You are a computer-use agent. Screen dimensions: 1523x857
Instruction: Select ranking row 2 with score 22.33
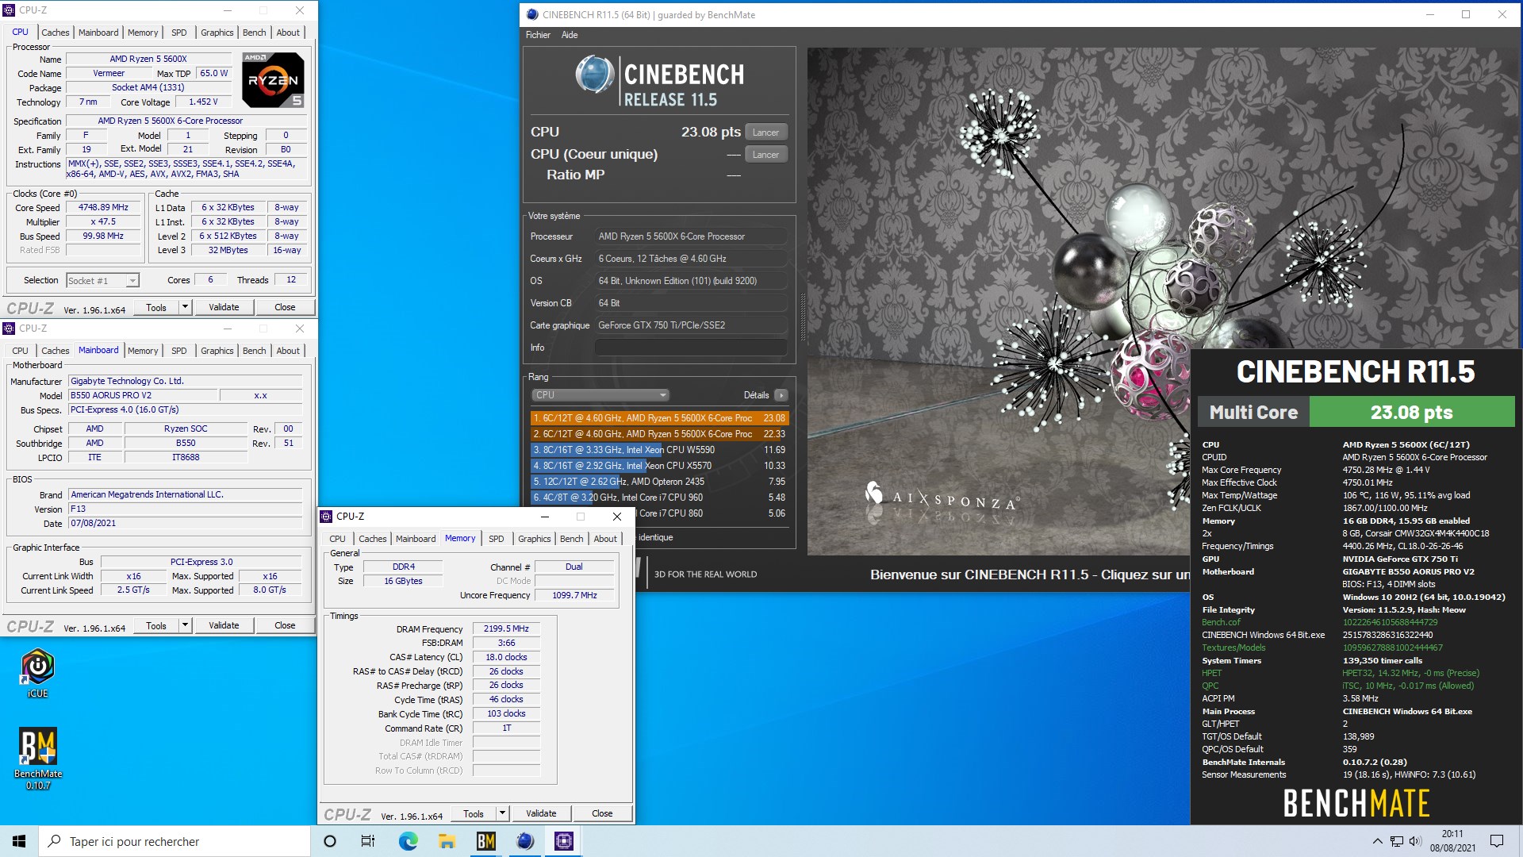coord(660,434)
